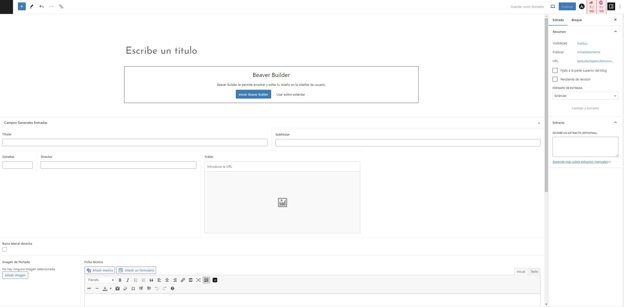The image size is (624, 307).
Task: Open the document overview list view
Action: click(61, 6)
